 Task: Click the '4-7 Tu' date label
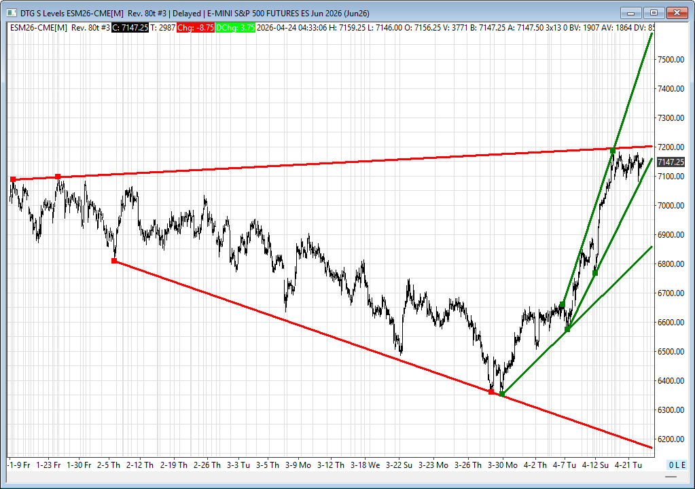tap(565, 465)
